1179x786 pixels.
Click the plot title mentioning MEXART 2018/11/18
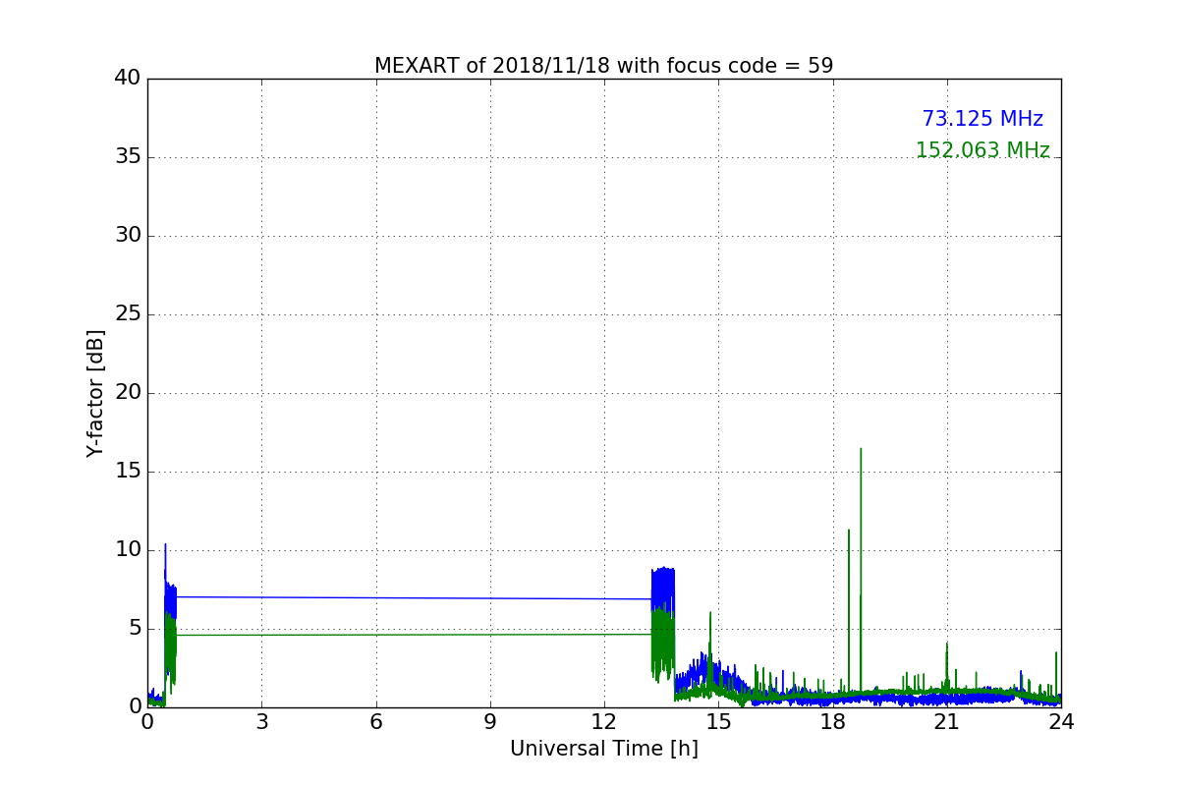point(603,66)
